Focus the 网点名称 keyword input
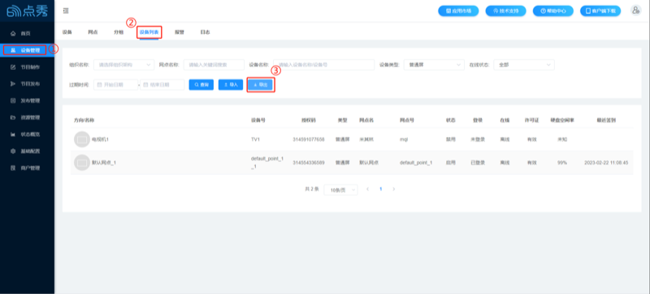The image size is (650, 294). (214, 65)
